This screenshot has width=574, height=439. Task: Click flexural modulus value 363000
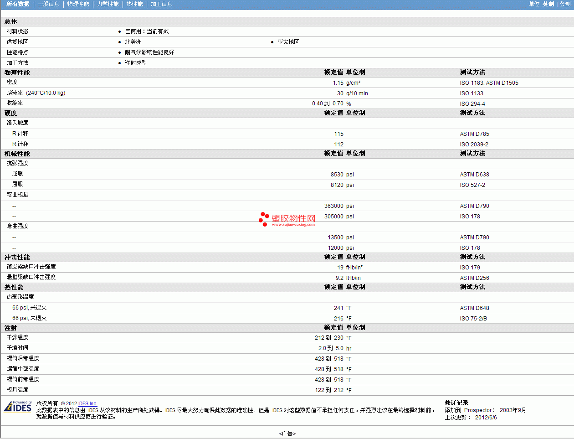(x=334, y=206)
